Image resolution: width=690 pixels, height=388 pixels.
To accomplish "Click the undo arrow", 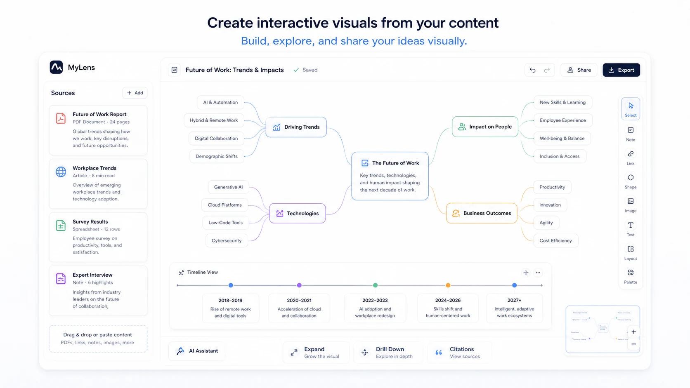I will tap(533, 70).
